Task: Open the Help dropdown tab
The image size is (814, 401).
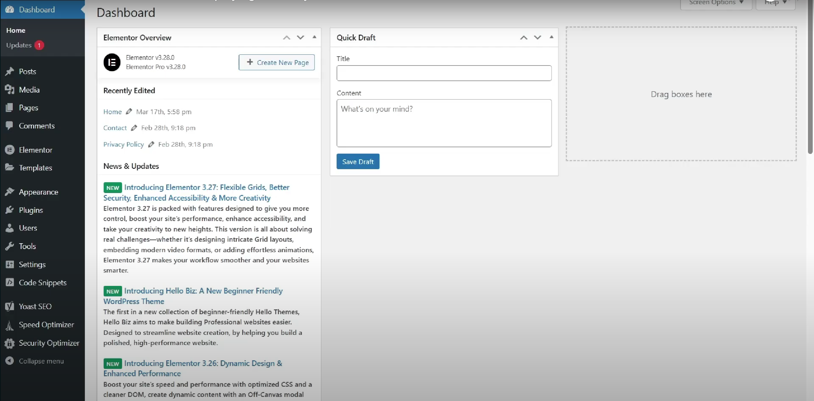Action: click(775, 3)
